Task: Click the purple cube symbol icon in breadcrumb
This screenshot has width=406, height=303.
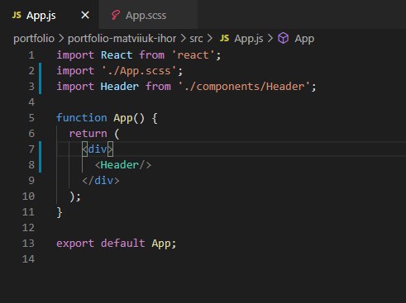Action: click(283, 38)
